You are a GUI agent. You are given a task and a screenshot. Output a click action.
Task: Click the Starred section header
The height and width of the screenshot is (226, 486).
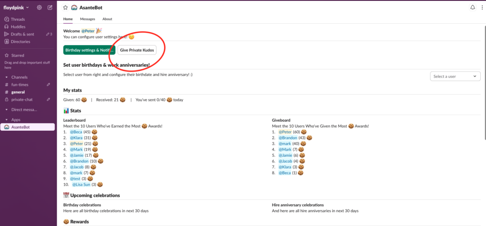point(18,55)
